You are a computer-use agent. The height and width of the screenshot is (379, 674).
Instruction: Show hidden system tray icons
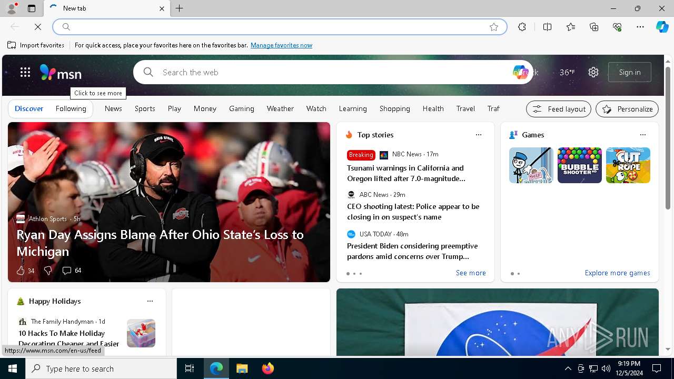point(568,368)
